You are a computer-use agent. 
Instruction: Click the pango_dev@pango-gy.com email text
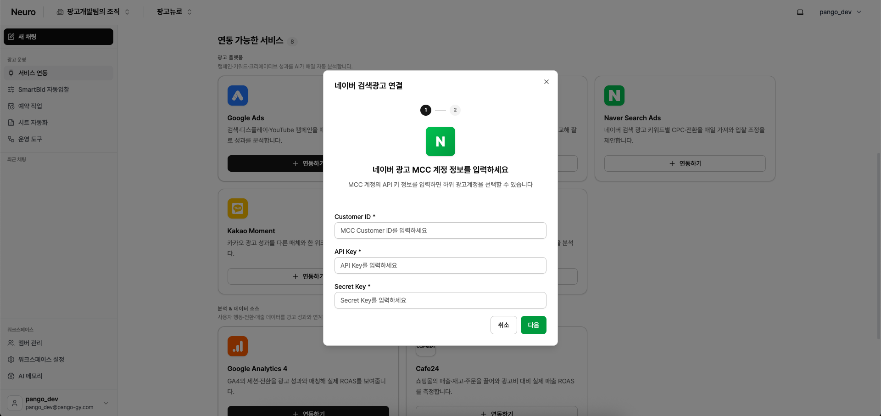pos(60,407)
